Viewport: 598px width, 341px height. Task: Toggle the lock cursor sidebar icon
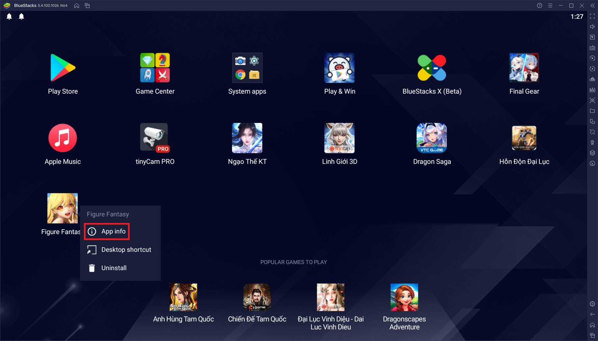pyautogui.click(x=592, y=37)
